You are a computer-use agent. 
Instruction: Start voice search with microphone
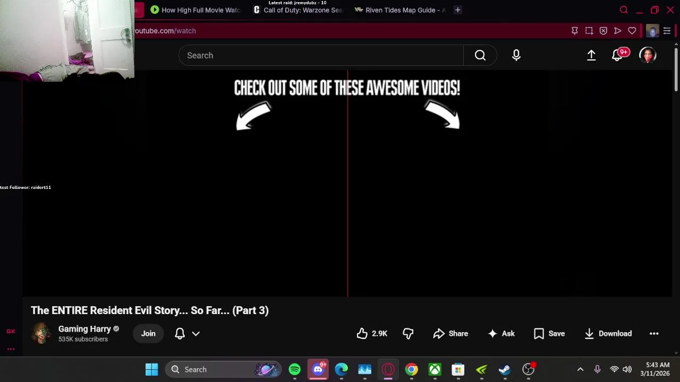click(x=516, y=55)
